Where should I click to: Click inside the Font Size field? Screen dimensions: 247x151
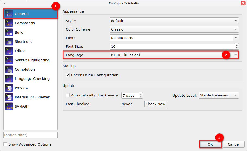172,46
